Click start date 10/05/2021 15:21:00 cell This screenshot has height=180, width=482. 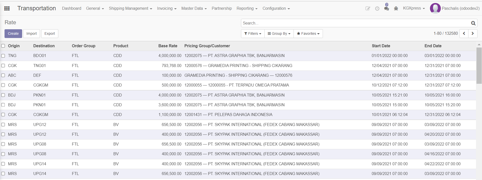pyautogui.click(x=390, y=95)
